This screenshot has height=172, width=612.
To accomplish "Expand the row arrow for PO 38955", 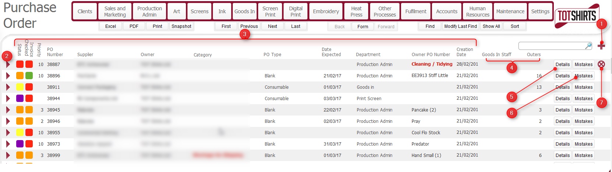I will click(8, 133).
